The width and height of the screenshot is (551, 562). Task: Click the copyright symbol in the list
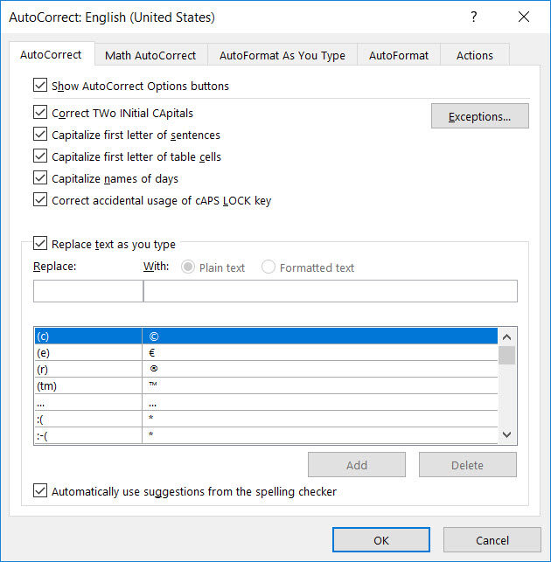tap(154, 337)
